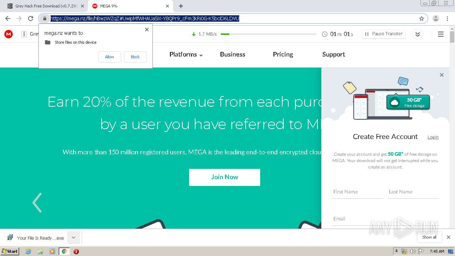
Task: Go forward in browser history
Action: 19,18
